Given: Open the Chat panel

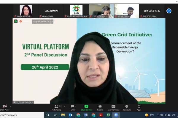Looking at the screenshot, I should [72, 107].
